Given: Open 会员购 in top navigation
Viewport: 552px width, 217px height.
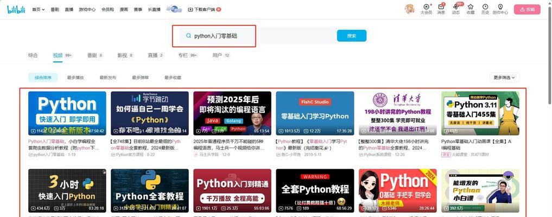Looking at the screenshot, I should click(x=107, y=10).
